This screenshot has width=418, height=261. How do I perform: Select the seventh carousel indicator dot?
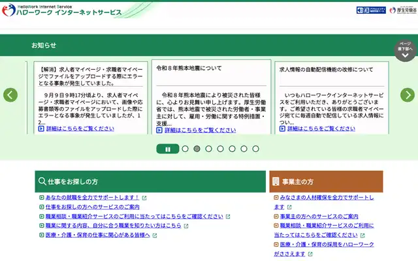pos(255,149)
